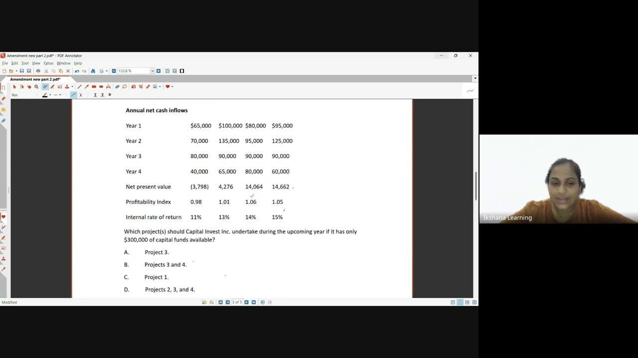Toggle the smooth freehand line style
The width and height of the screenshot is (638, 358).
pyautogui.click(x=73, y=94)
